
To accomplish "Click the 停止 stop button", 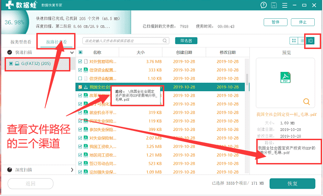I will [x=303, y=22].
